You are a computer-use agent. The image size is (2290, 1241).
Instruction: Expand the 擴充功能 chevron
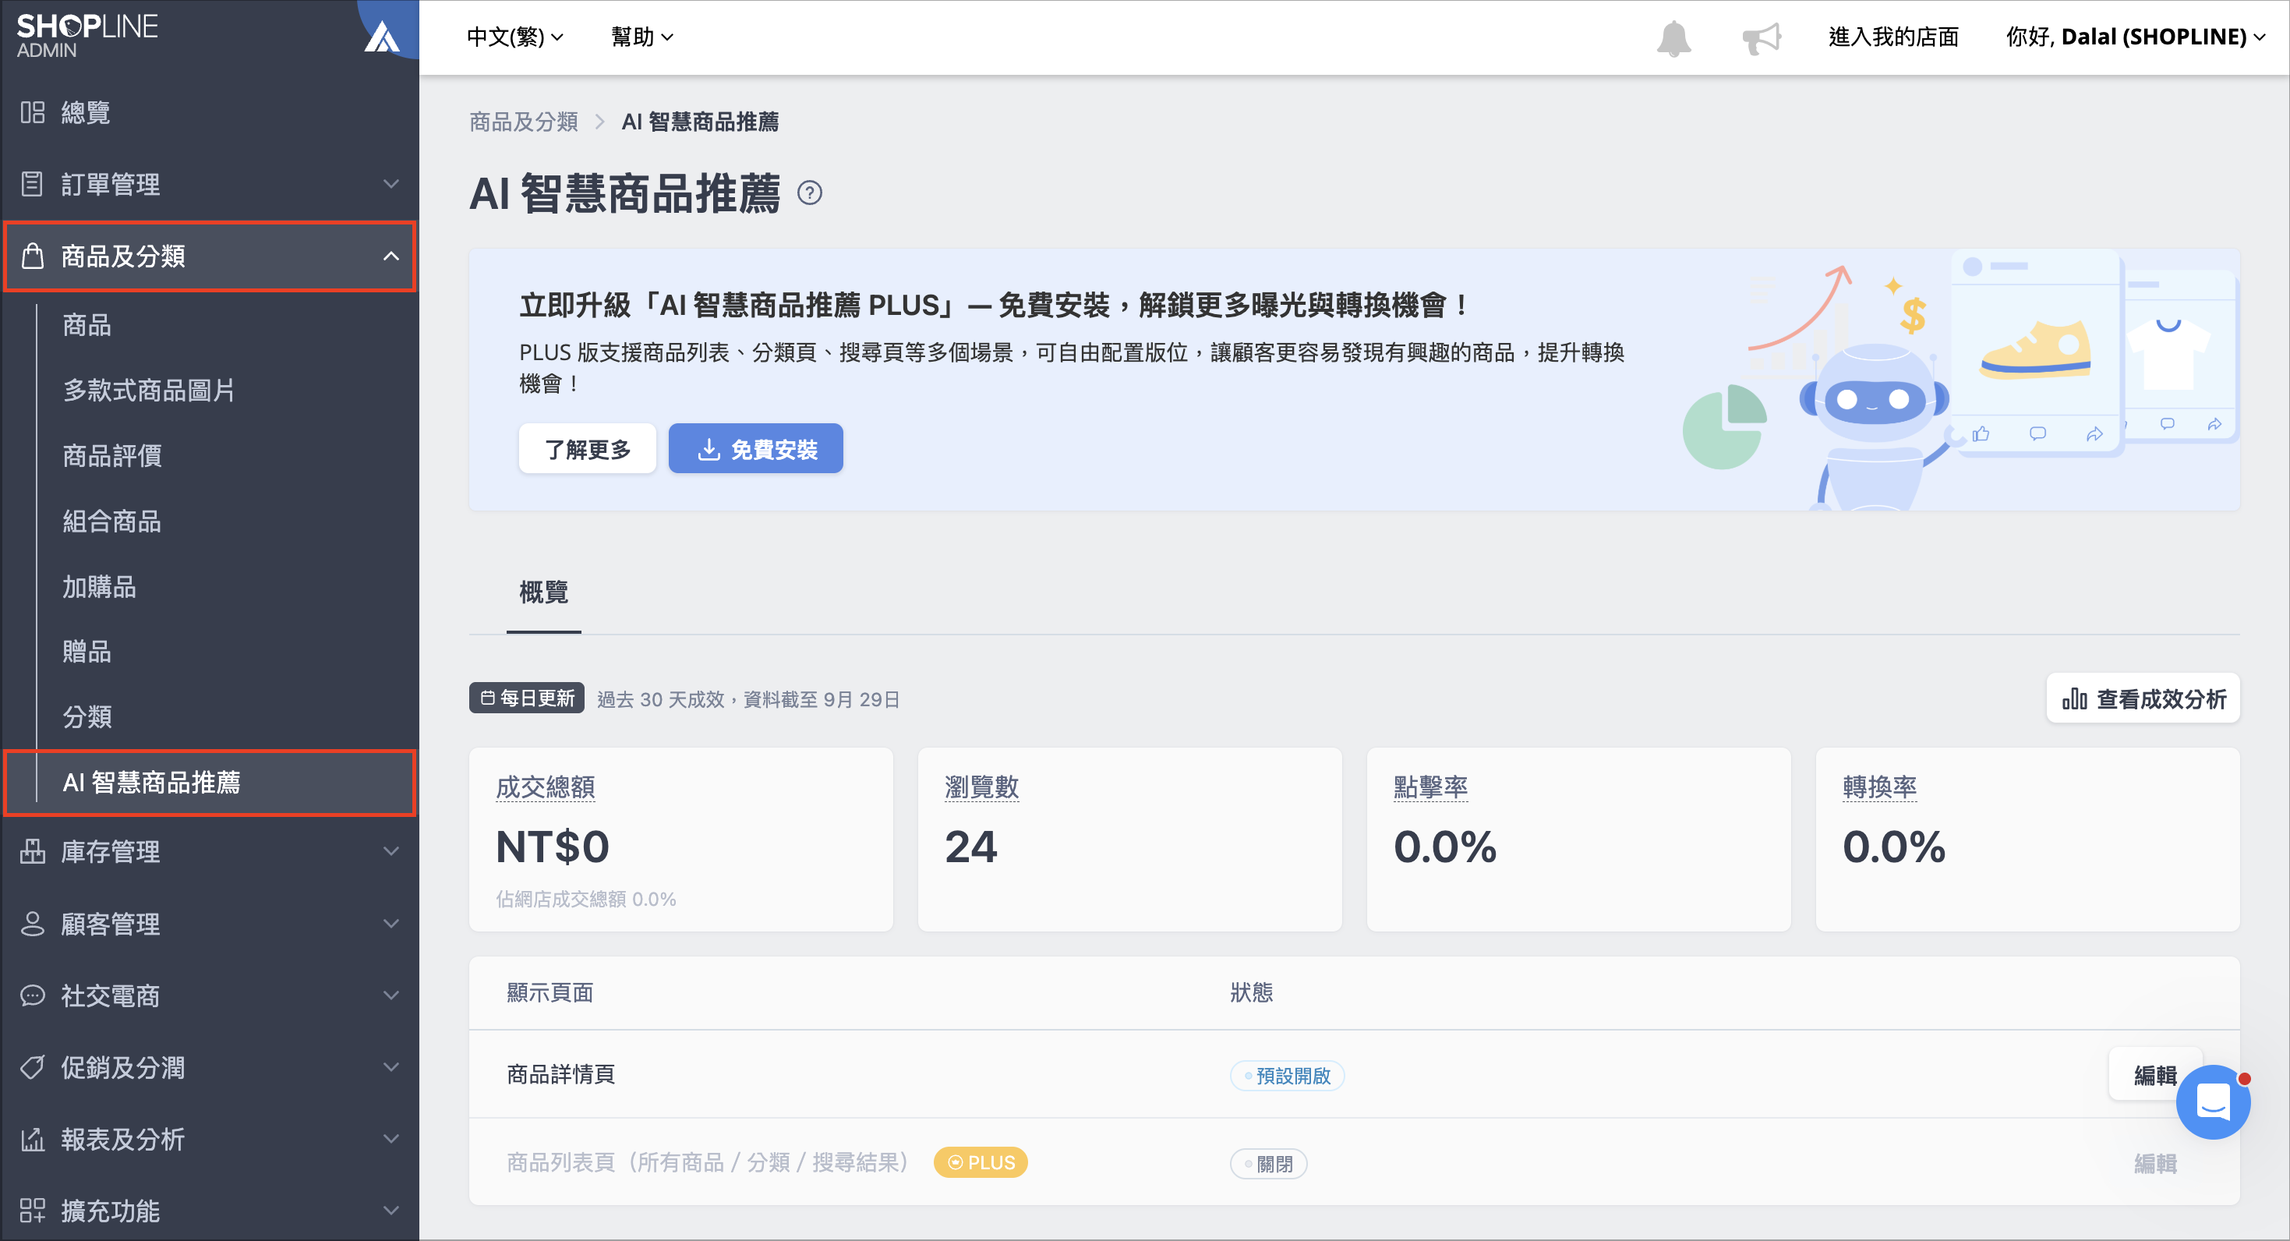[x=391, y=1211]
